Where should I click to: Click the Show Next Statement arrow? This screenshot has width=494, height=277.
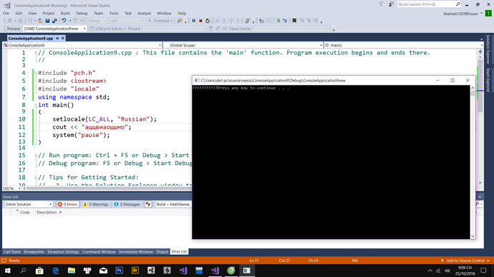pyautogui.click(x=217, y=21)
